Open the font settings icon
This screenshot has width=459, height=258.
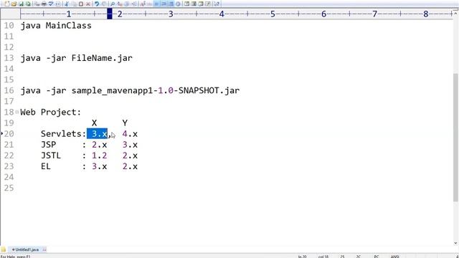click(x=143, y=4)
